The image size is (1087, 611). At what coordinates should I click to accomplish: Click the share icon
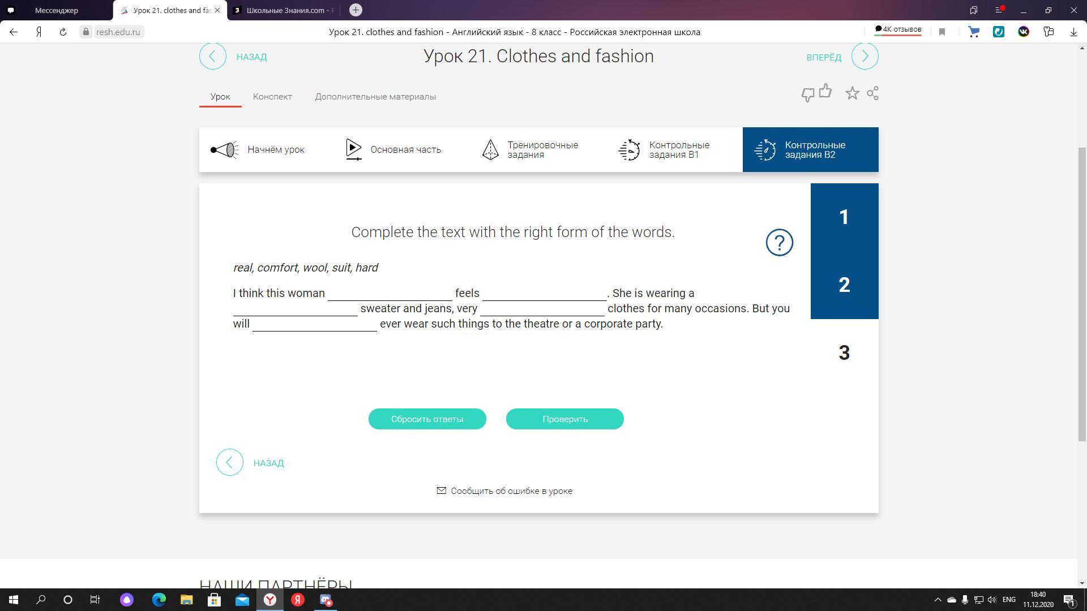(x=872, y=93)
